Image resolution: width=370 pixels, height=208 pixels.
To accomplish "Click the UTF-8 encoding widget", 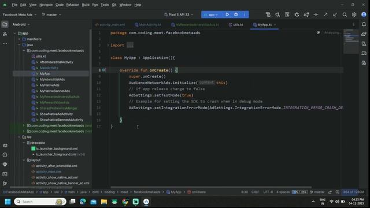I will tap(268, 192).
